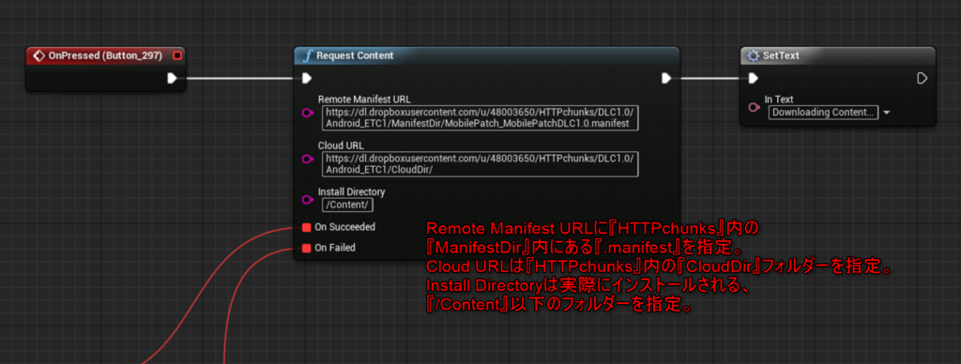Click the Install Directory label
961x364 pixels.
(351, 191)
